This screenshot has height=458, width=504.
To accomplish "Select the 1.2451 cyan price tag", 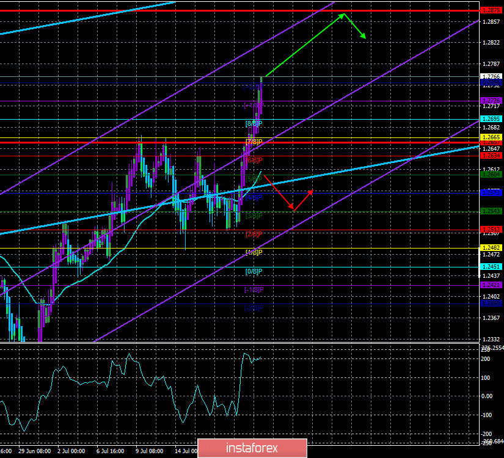I will (x=490, y=266).
